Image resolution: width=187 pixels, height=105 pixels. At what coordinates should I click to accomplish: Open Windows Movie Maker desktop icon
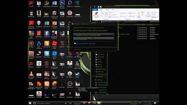click(31, 85)
